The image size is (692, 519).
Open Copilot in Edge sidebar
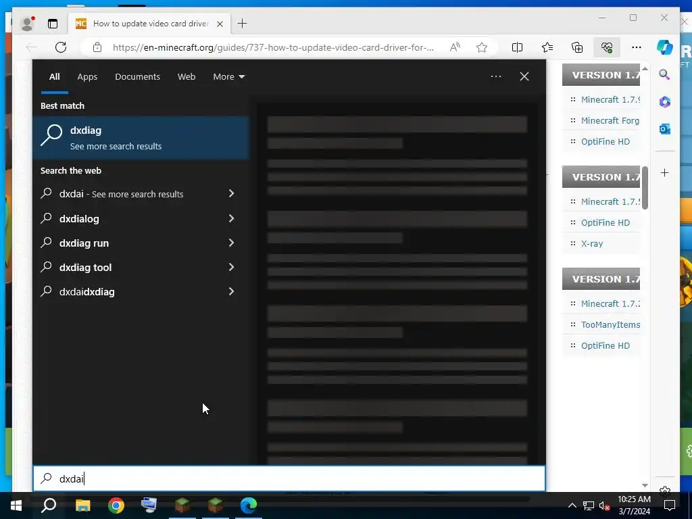tap(665, 47)
